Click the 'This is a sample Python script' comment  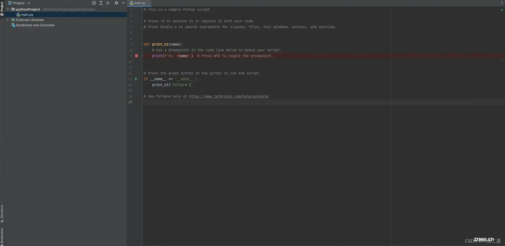tap(178, 10)
